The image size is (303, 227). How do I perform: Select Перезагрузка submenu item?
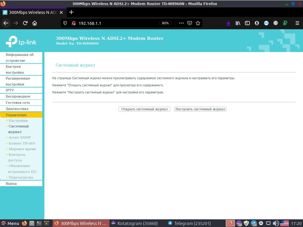[21, 177]
